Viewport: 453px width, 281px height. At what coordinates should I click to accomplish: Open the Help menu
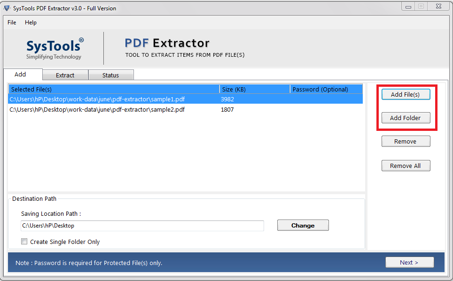pos(31,23)
